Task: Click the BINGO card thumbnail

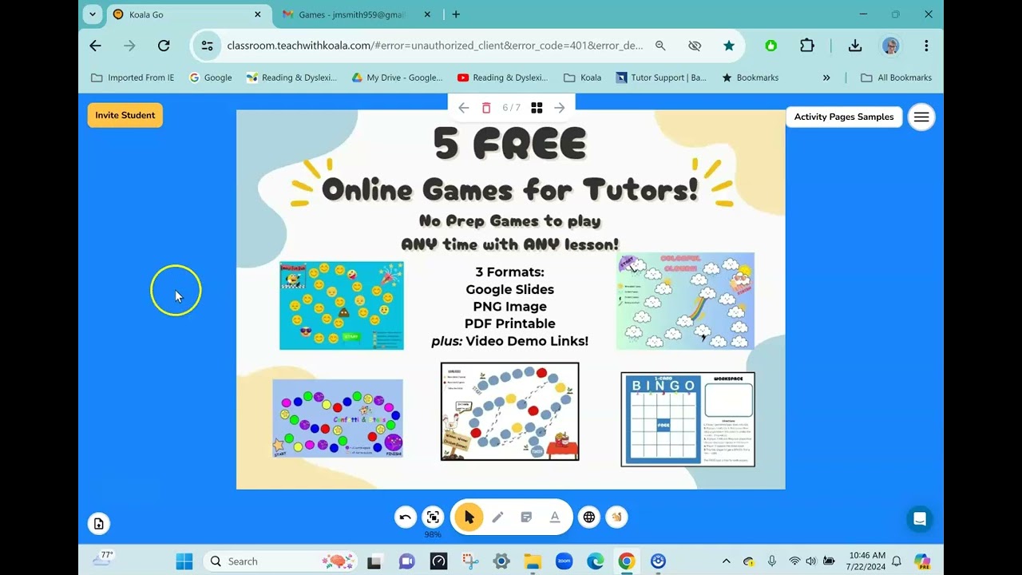Action: coord(688,419)
